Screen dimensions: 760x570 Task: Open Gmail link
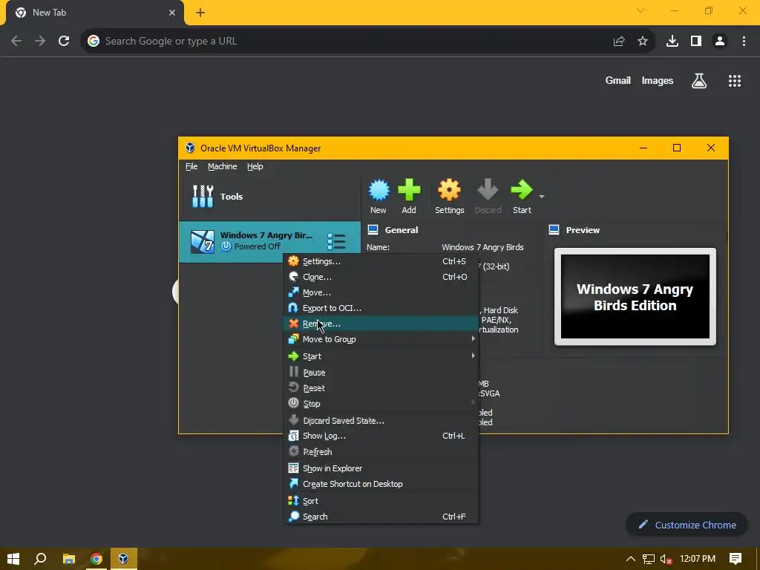(x=618, y=80)
